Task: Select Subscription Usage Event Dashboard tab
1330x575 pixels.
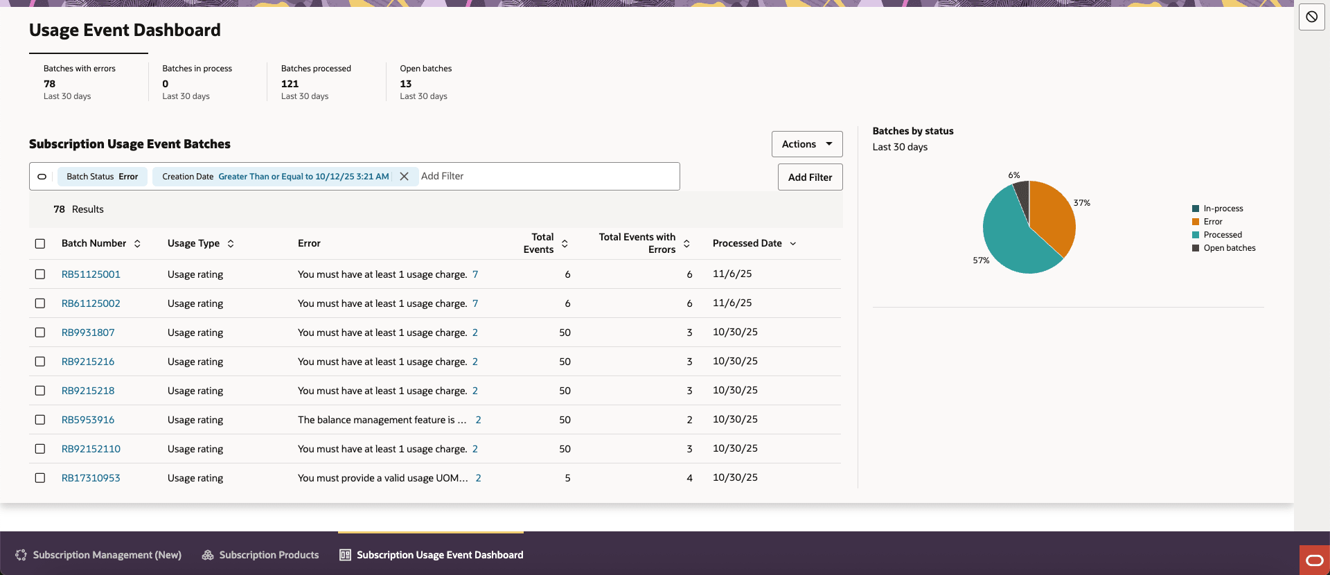Action: tap(431, 555)
